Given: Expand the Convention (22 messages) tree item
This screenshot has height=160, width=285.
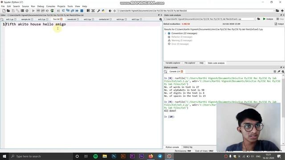Looking at the screenshot, I should [x=165, y=33].
